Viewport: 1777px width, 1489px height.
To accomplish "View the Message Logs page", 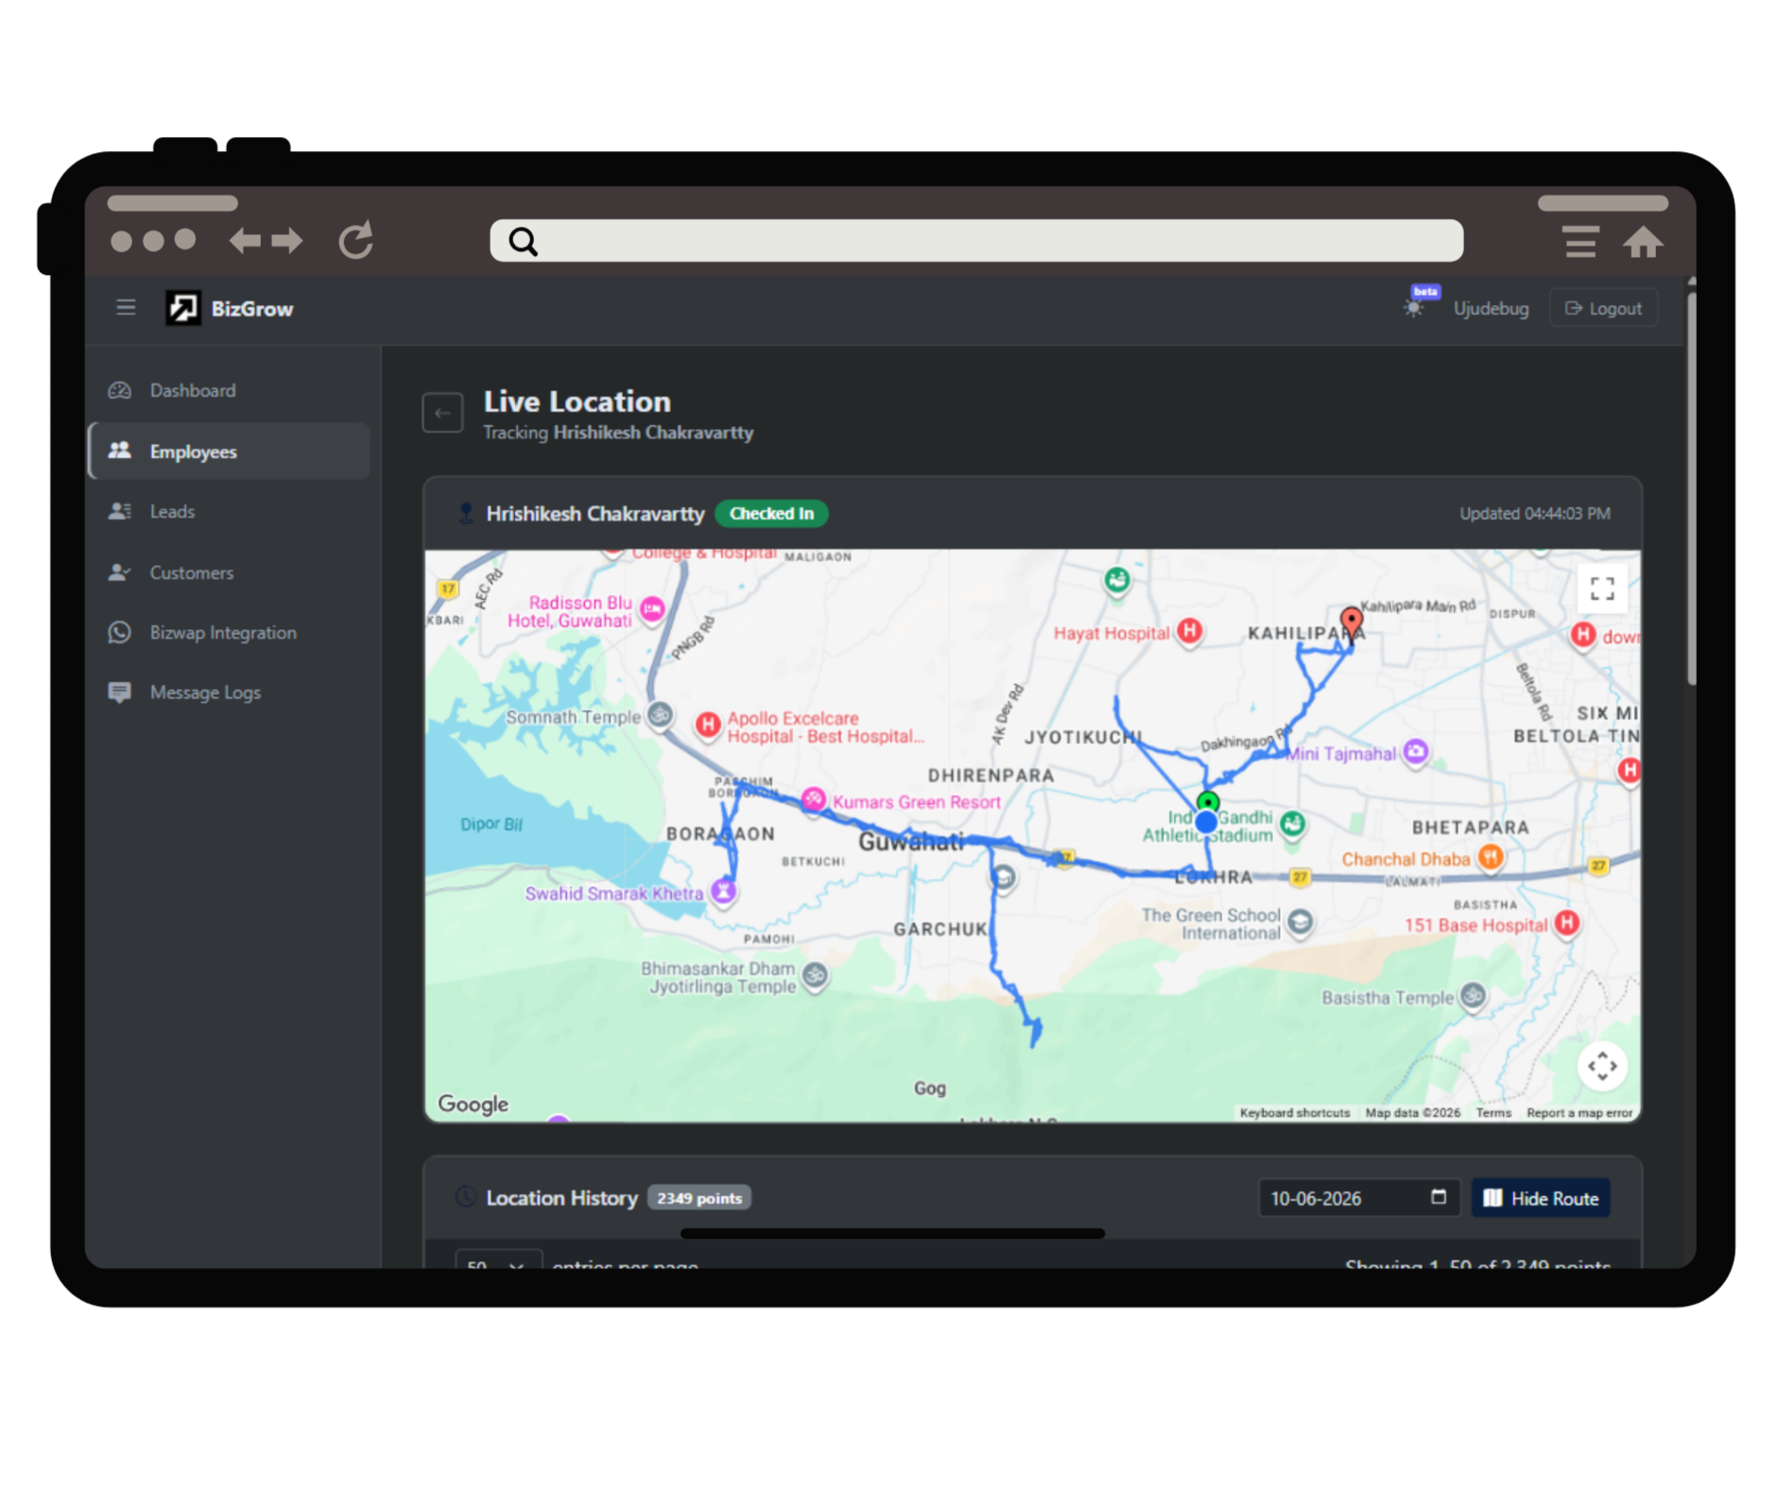I will point(230,693).
